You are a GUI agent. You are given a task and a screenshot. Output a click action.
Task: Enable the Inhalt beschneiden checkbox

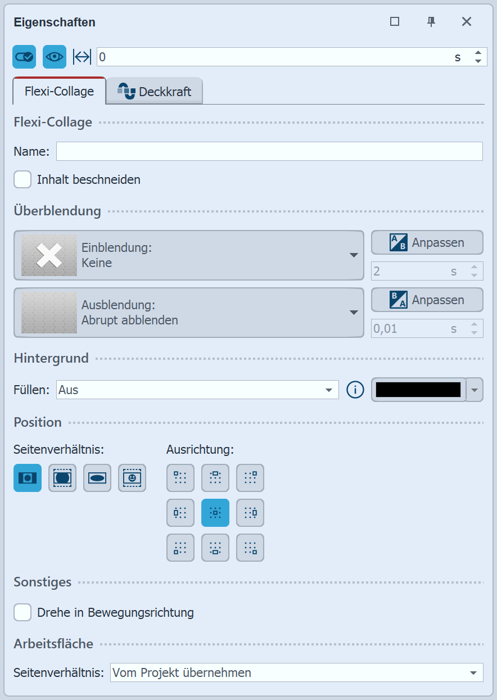[22, 179]
